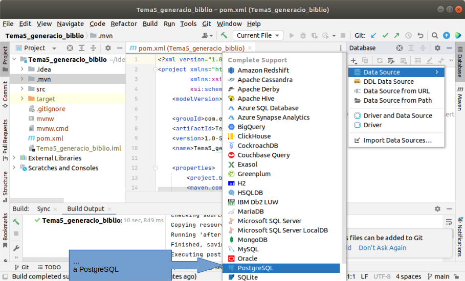
Task: Open Build panel settings gear
Action: click(437, 209)
